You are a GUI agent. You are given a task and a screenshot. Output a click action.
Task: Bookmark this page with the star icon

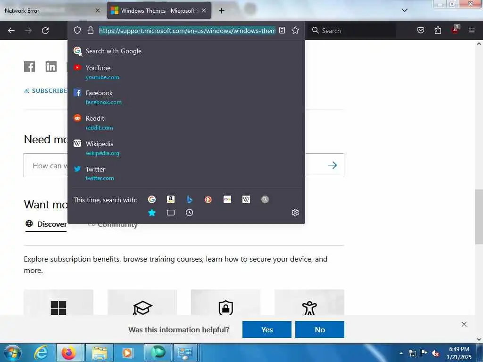295,30
